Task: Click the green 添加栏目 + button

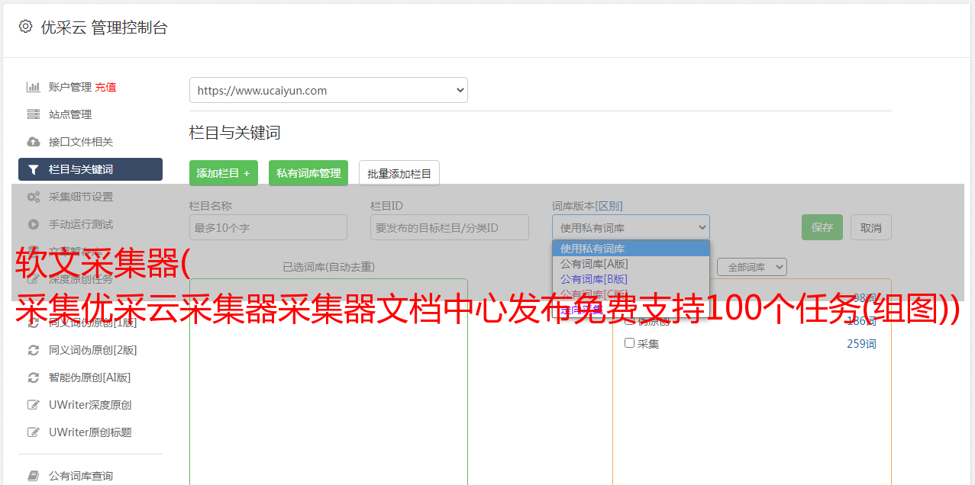Action: tap(224, 173)
